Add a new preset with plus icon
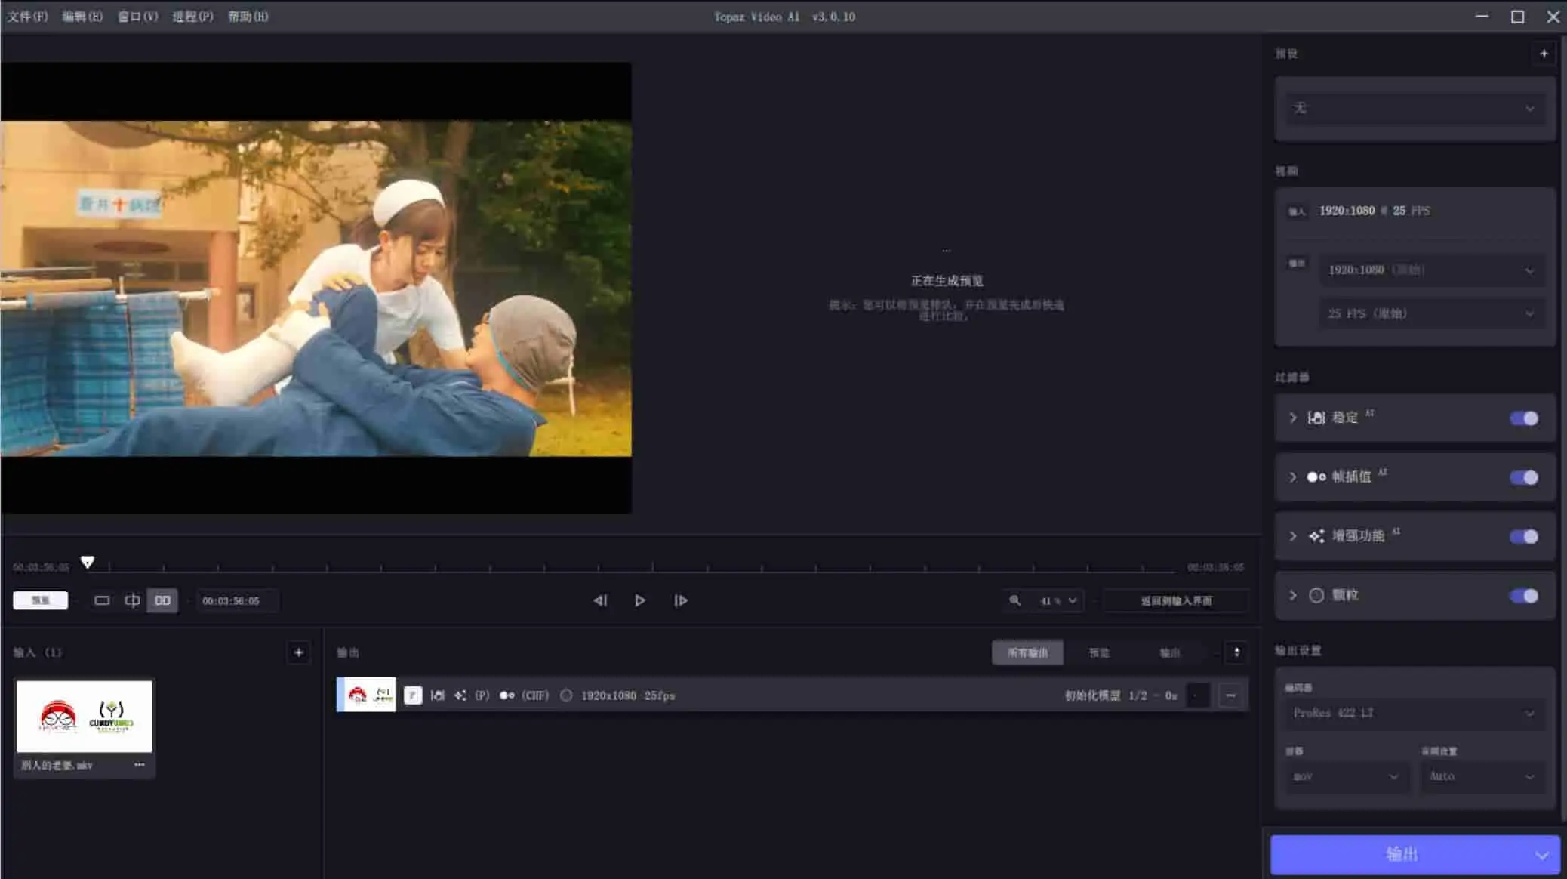The image size is (1567, 879). coord(1544,54)
